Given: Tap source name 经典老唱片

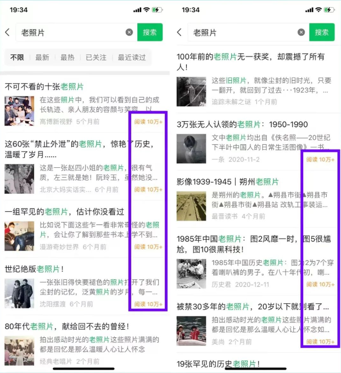Looking at the screenshot, I should [56, 361].
